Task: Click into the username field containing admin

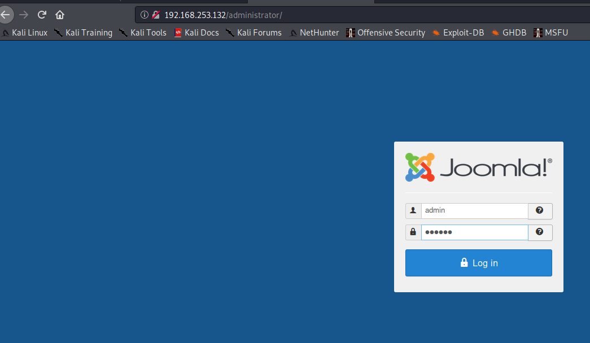Action: (x=474, y=210)
